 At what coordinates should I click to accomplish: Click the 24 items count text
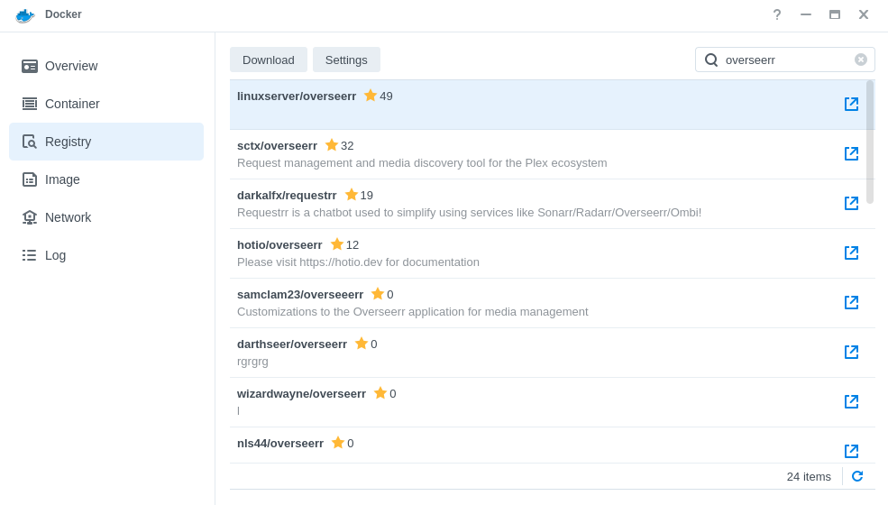[809, 477]
